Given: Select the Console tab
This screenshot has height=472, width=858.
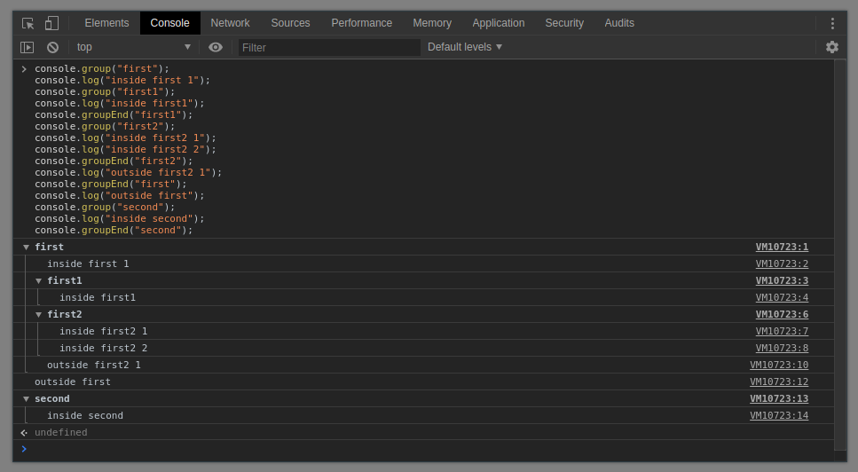Looking at the screenshot, I should coord(169,23).
